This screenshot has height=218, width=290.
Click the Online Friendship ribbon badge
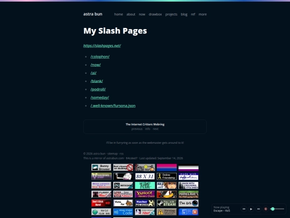click(x=166, y=177)
